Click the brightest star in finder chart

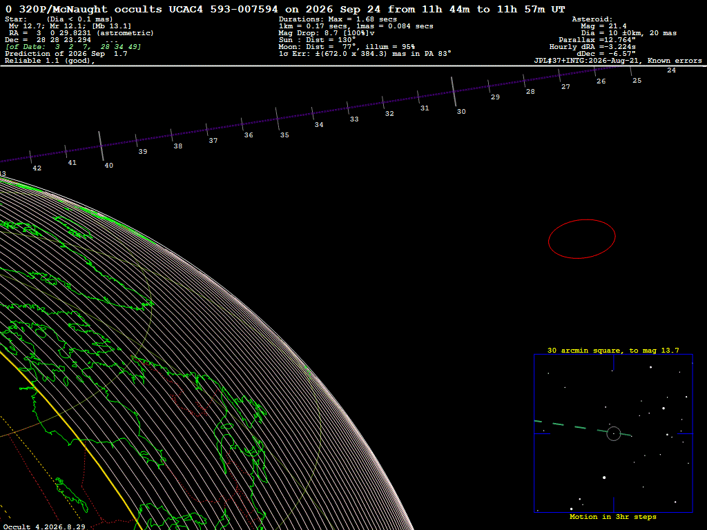click(x=604, y=478)
